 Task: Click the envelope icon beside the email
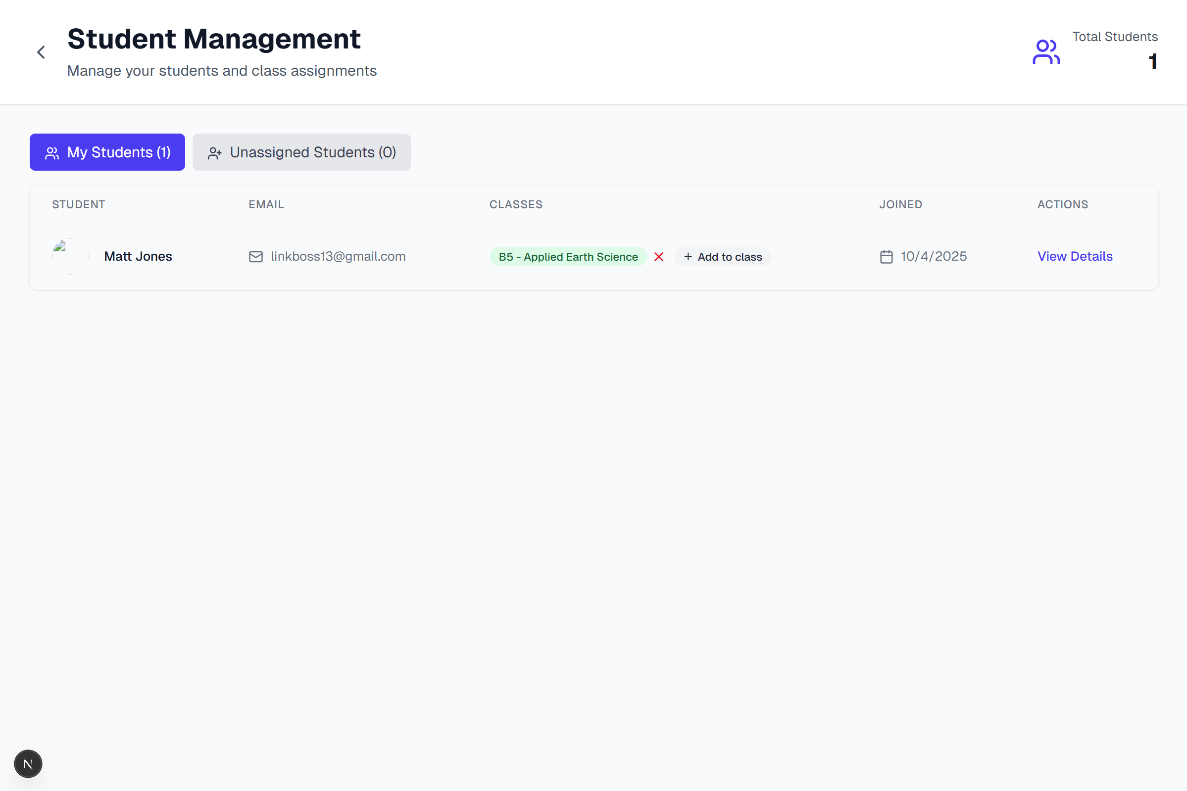click(256, 256)
